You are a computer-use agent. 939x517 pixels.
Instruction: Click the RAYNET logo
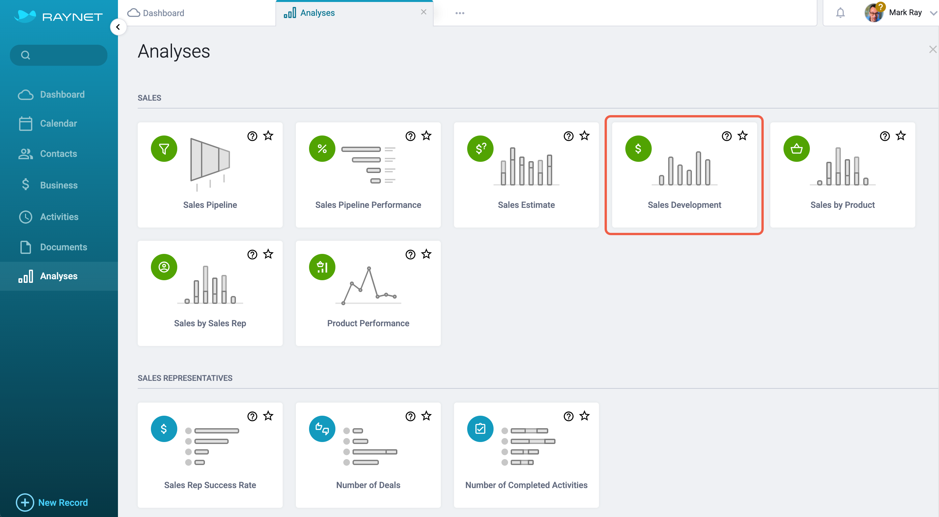(x=58, y=16)
